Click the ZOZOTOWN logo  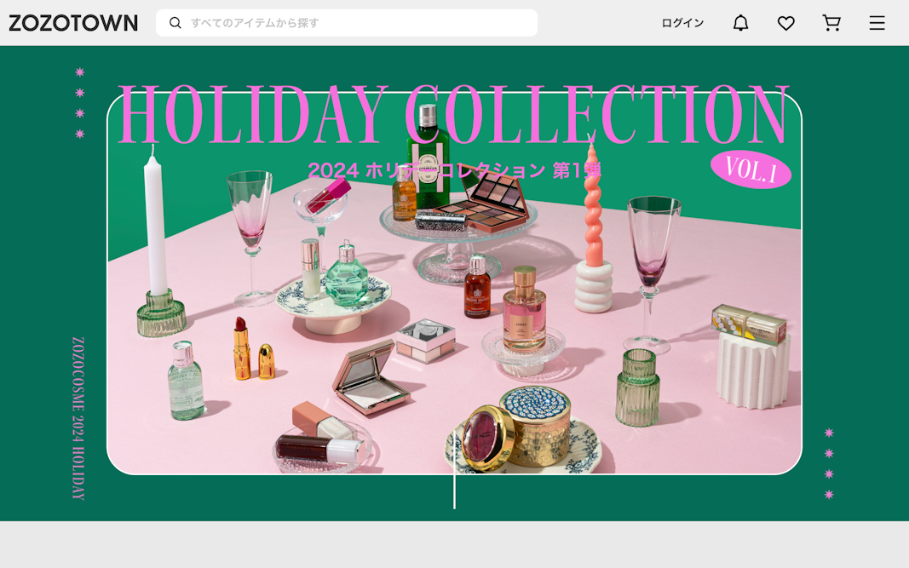coord(73,23)
